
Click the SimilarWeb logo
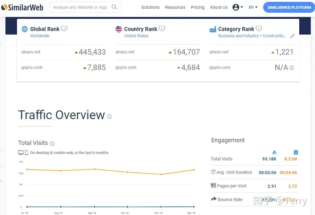[x=22, y=7]
